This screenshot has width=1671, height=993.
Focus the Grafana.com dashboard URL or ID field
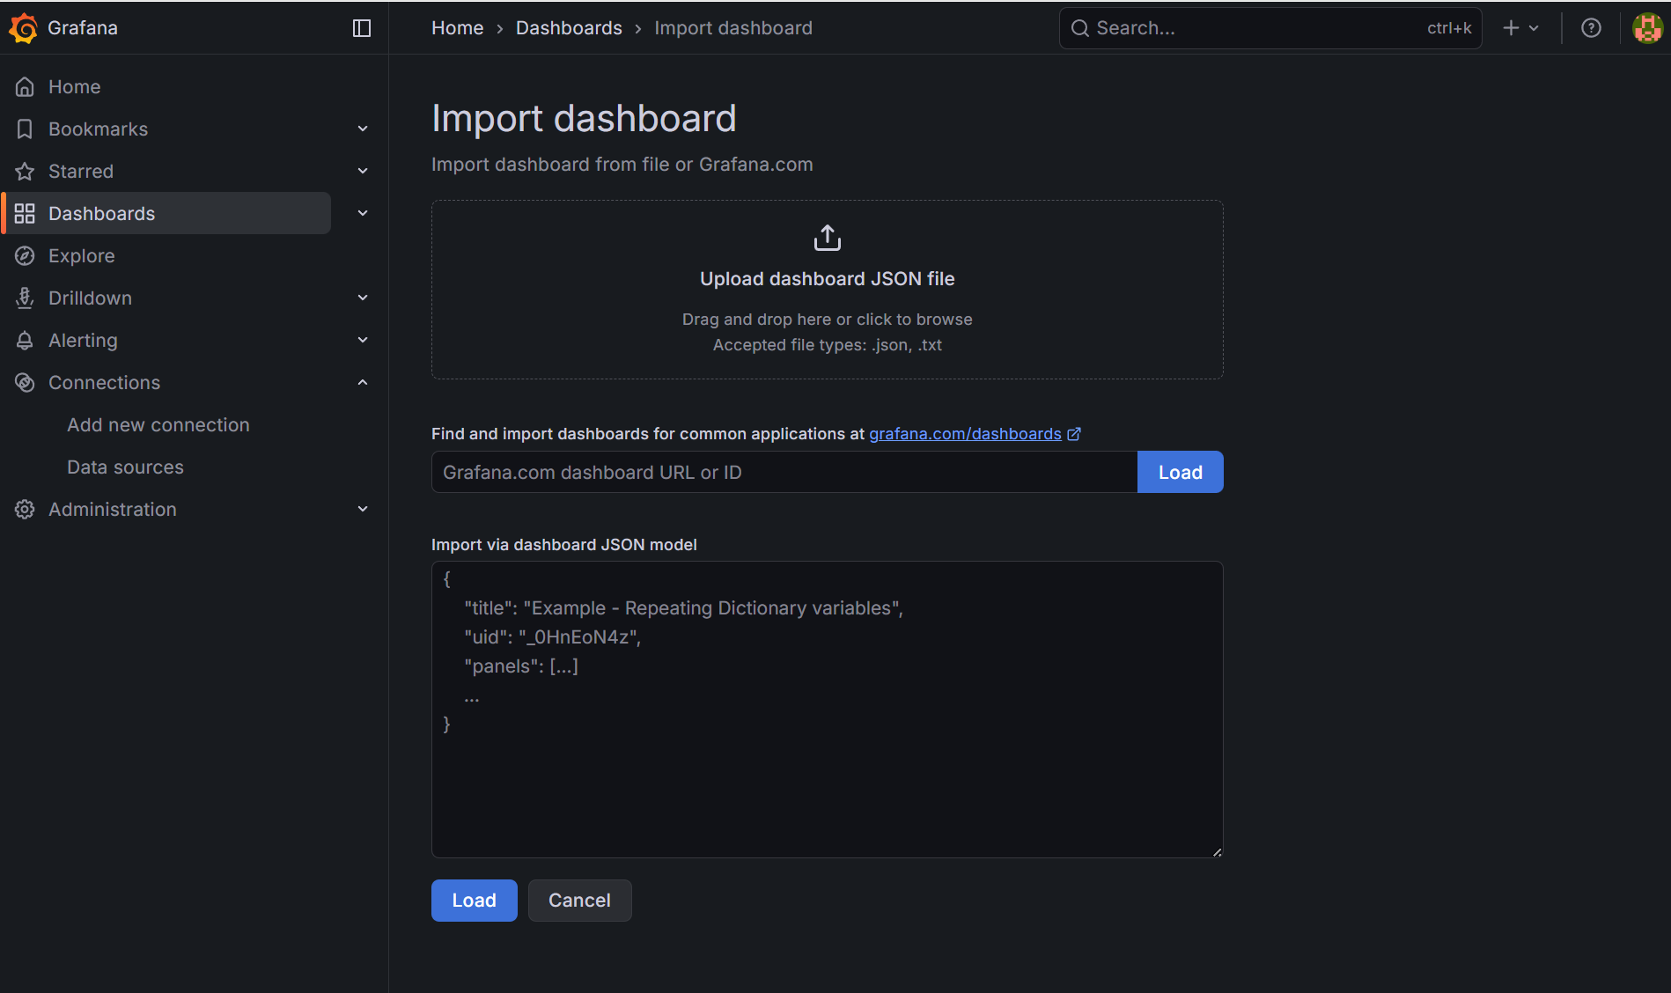point(784,472)
